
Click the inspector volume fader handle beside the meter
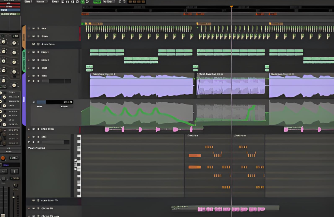(13, 197)
